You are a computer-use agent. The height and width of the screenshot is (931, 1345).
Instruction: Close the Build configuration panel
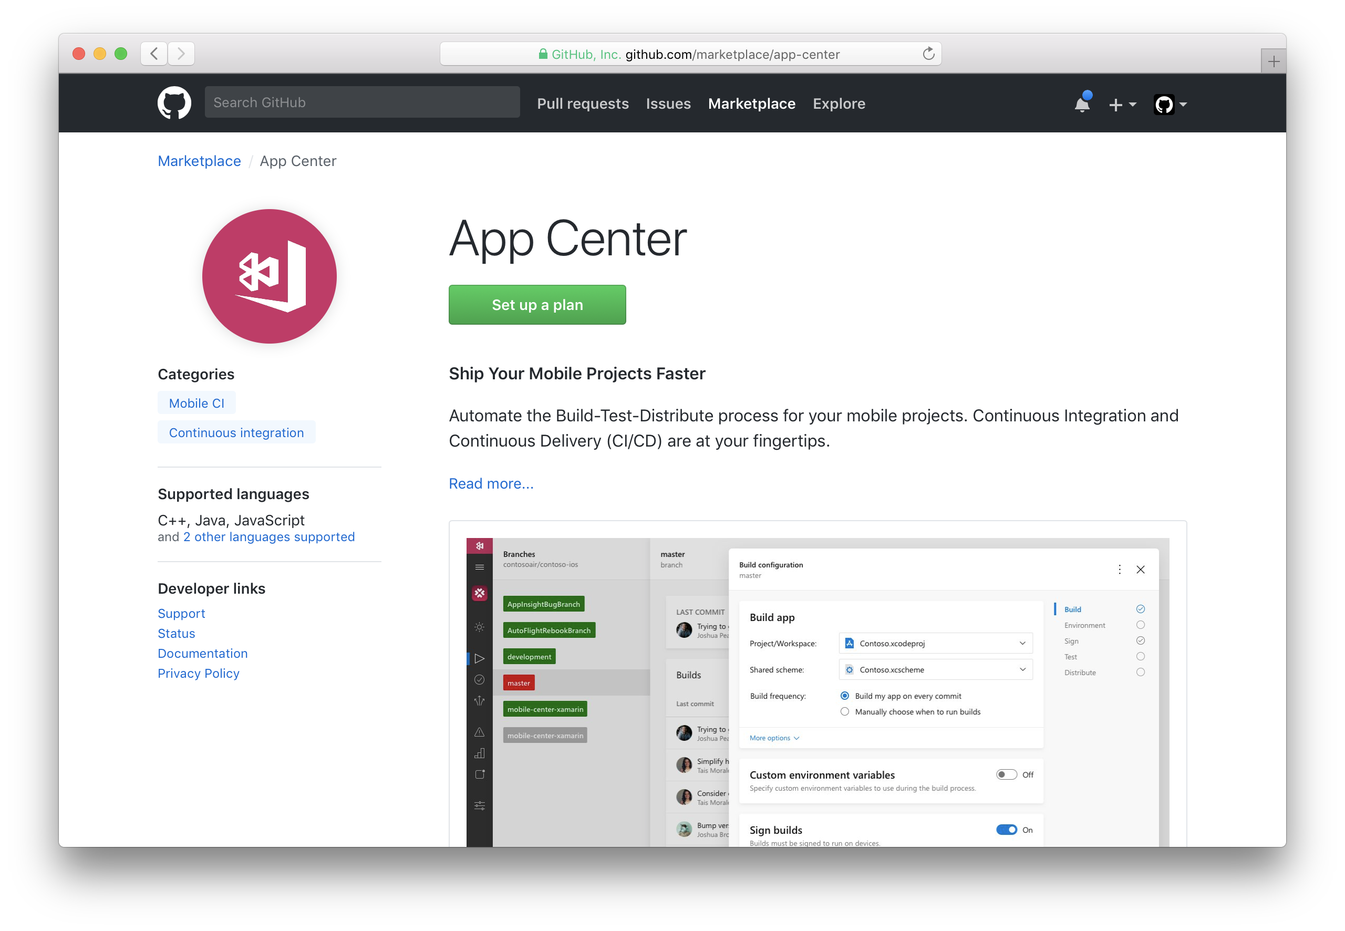tap(1140, 570)
